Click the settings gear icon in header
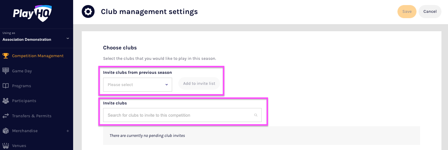 point(88,12)
